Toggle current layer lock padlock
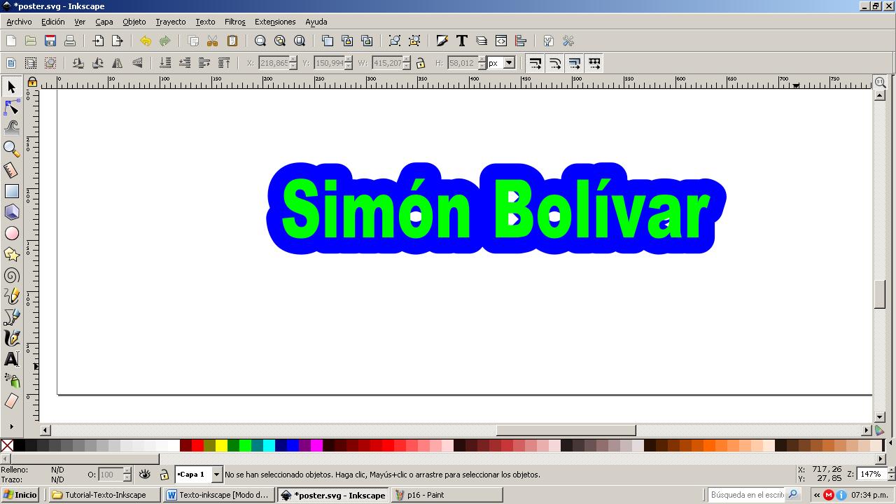 point(164,475)
